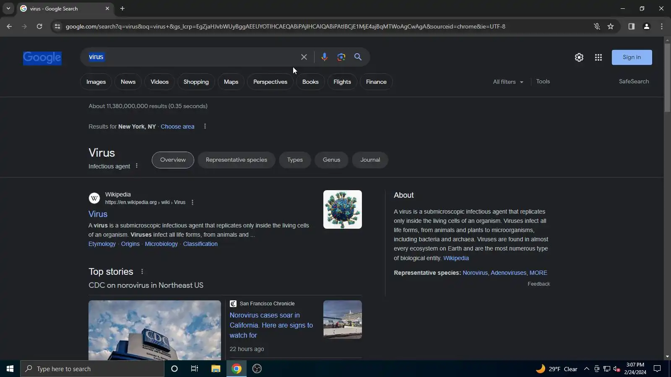Open Google quick settings gear
Viewport: 671px width, 377px height.
click(579, 57)
